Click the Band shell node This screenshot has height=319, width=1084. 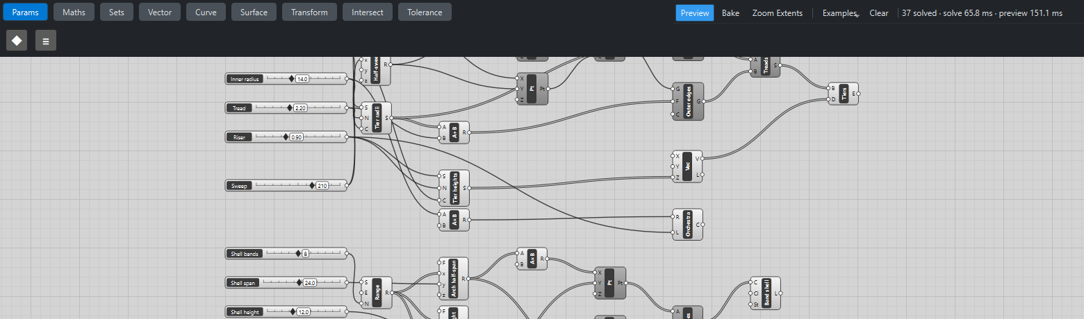click(766, 293)
